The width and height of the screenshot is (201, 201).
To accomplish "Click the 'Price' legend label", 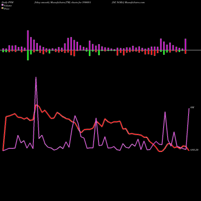I will [6, 9].
